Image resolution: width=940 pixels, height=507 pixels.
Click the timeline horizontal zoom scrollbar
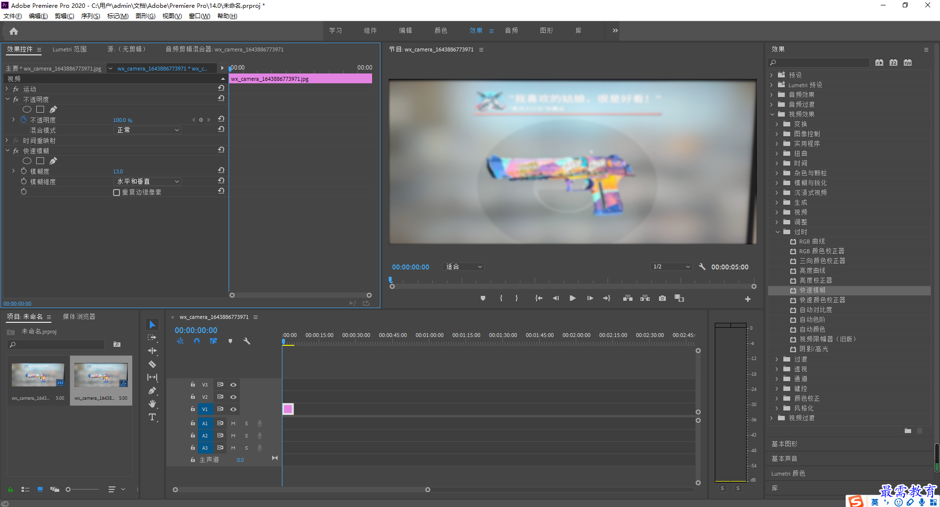pyautogui.click(x=301, y=489)
